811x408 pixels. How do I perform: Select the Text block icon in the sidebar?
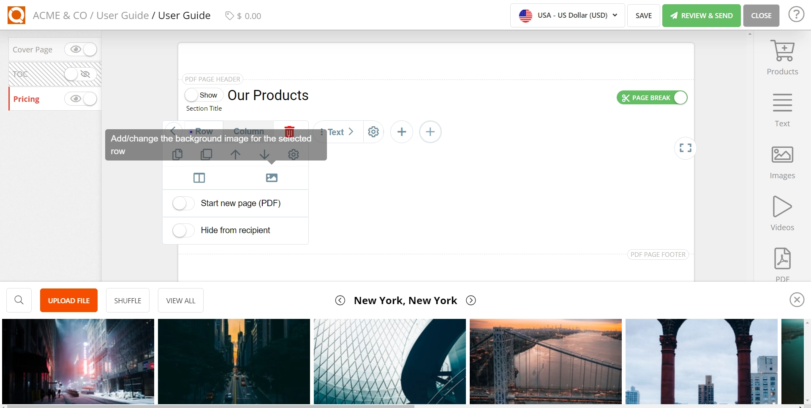point(782,109)
